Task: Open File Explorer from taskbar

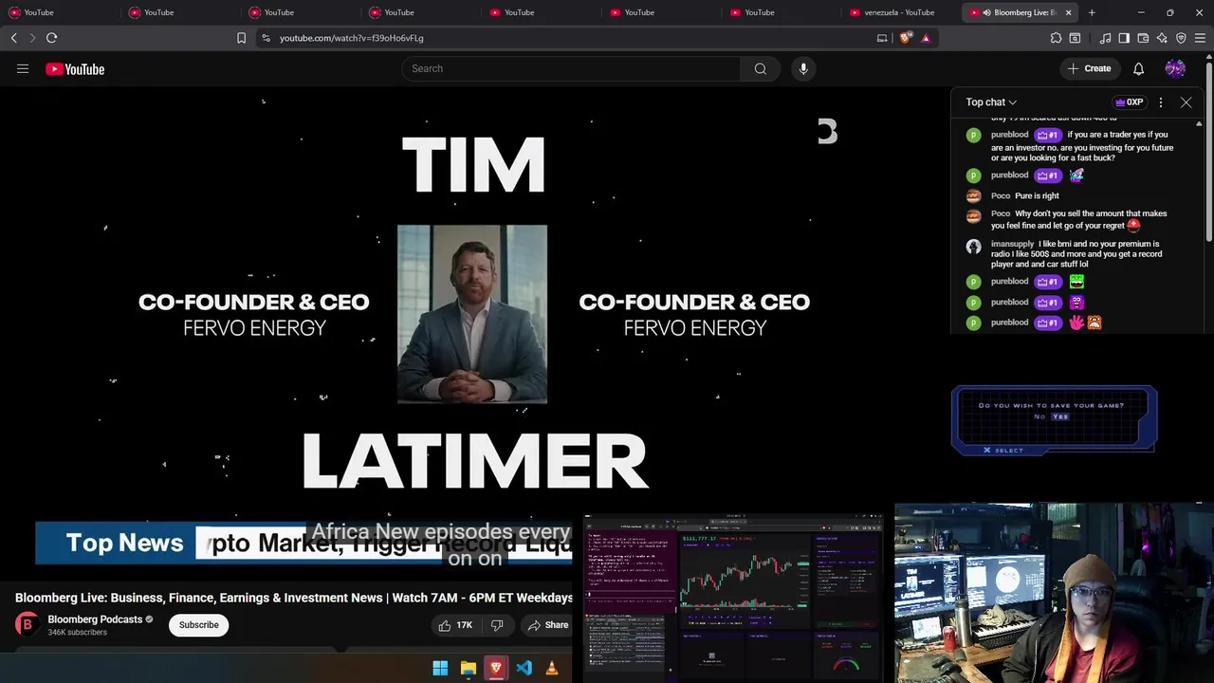Action: [x=469, y=669]
